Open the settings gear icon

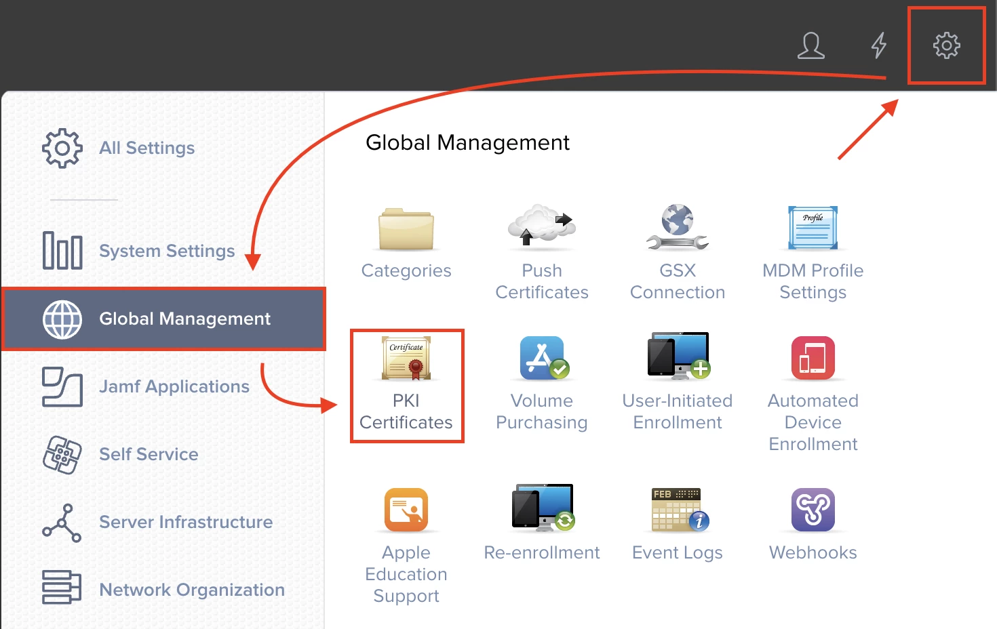[946, 45]
